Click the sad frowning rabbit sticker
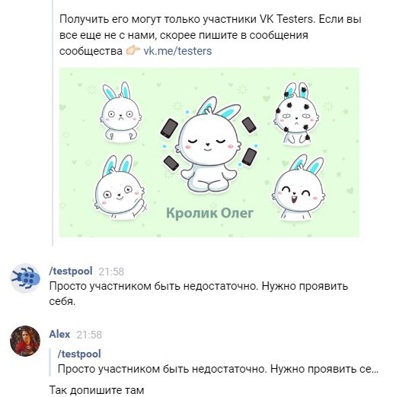The width and height of the screenshot is (415, 397). click(x=120, y=112)
